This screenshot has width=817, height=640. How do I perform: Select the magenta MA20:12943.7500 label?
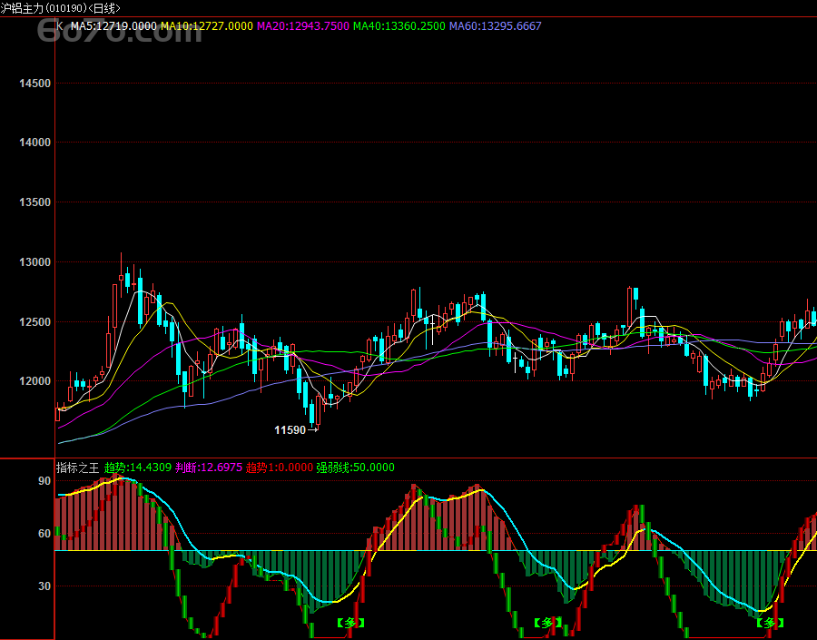302,26
